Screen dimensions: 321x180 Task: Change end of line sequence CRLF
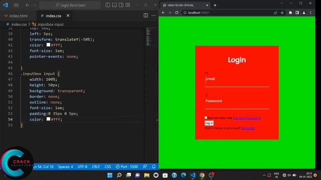pyautogui.click(x=96, y=166)
